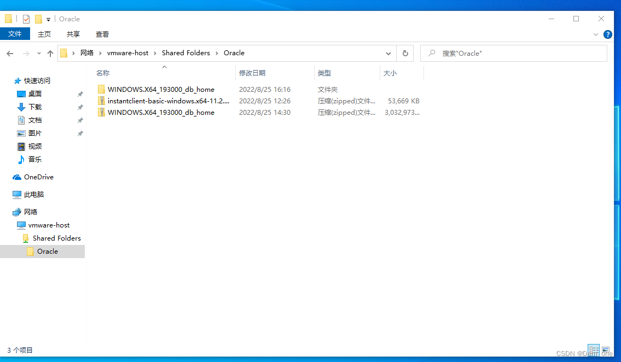Screen dimensions: 621x362
Task: Expand the ribbon using the chevron
Action: click(x=596, y=34)
